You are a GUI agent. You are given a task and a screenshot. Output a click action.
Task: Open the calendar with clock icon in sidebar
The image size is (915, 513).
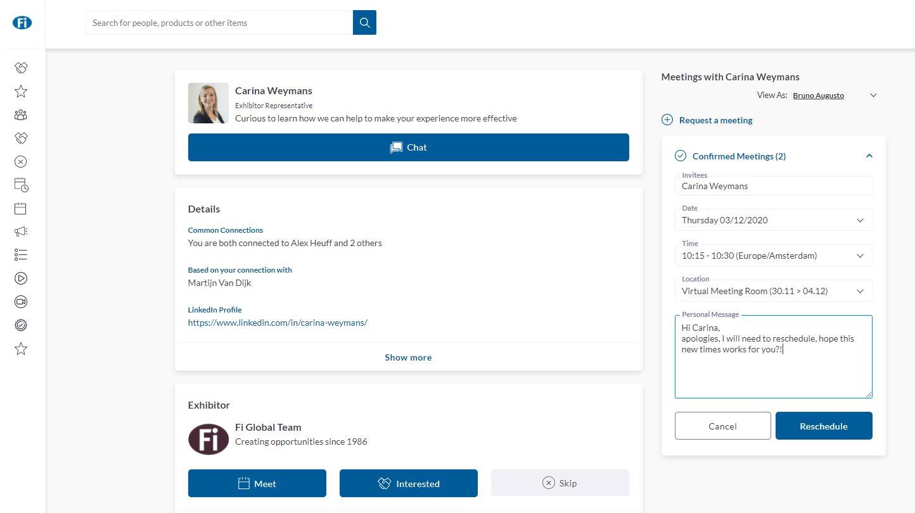(21, 185)
